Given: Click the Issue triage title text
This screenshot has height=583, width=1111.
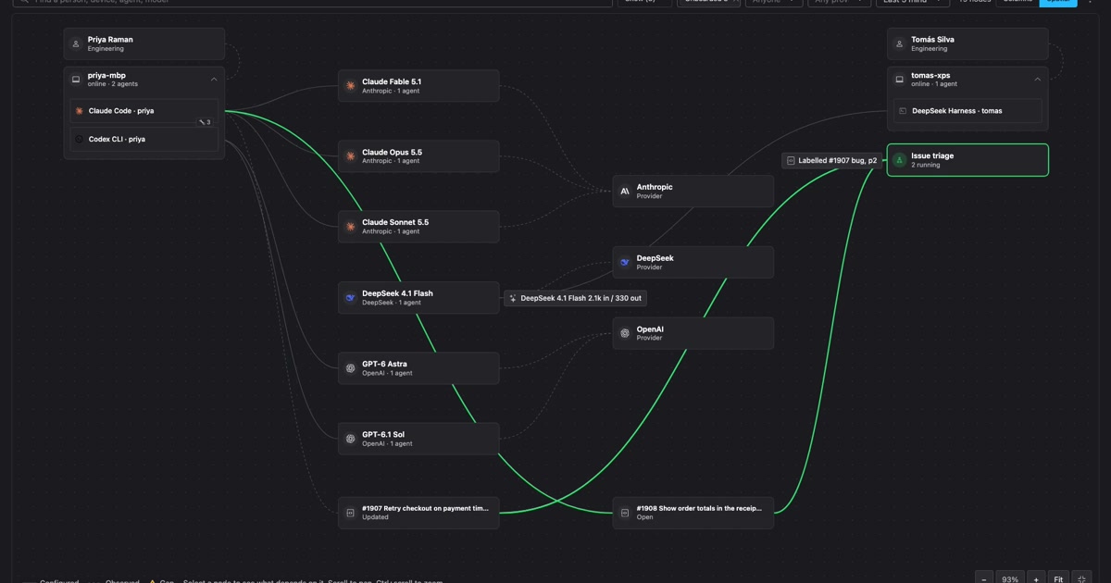Looking at the screenshot, I should point(932,156).
